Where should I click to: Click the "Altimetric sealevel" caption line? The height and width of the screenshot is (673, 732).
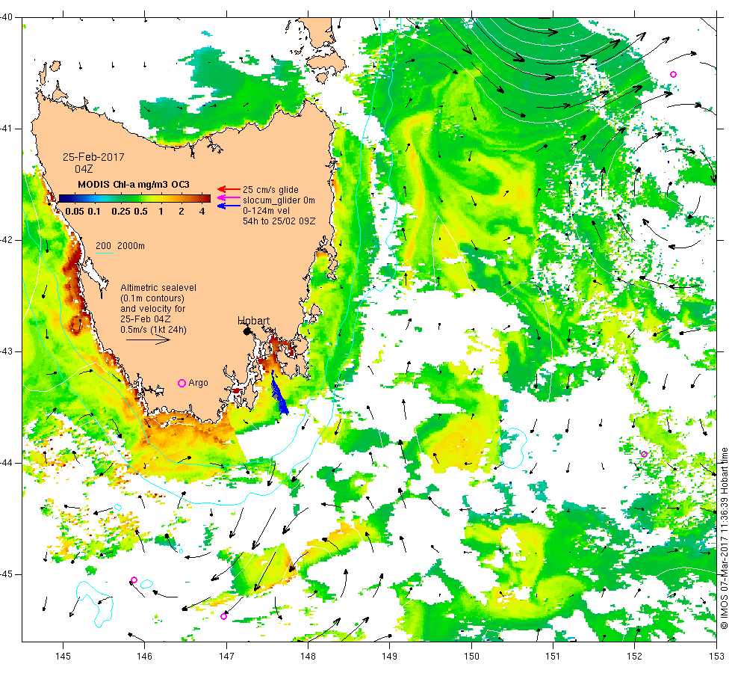coord(158,288)
